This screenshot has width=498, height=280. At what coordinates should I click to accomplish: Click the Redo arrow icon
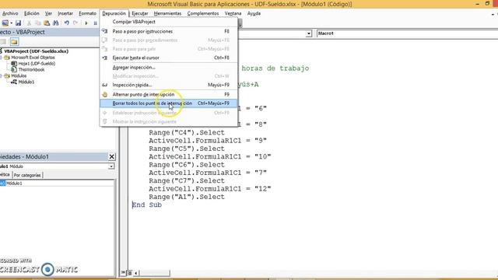(x=75, y=23)
